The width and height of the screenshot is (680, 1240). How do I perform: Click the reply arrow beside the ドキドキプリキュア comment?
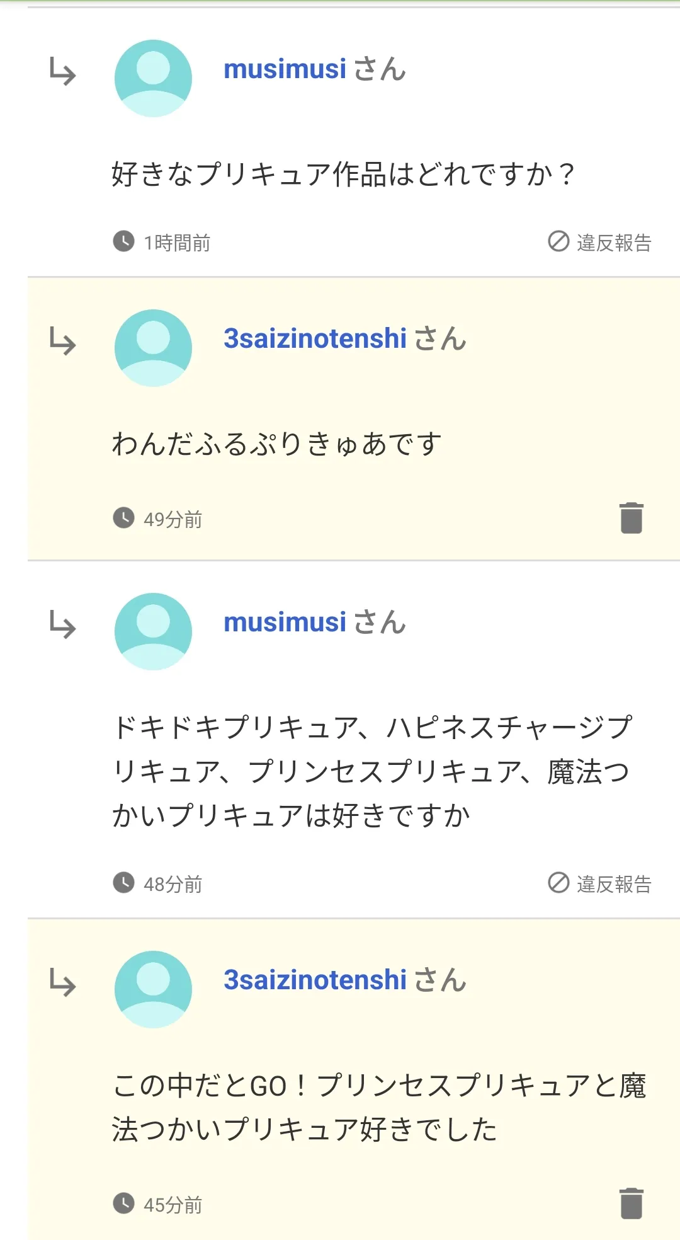click(63, 624)
